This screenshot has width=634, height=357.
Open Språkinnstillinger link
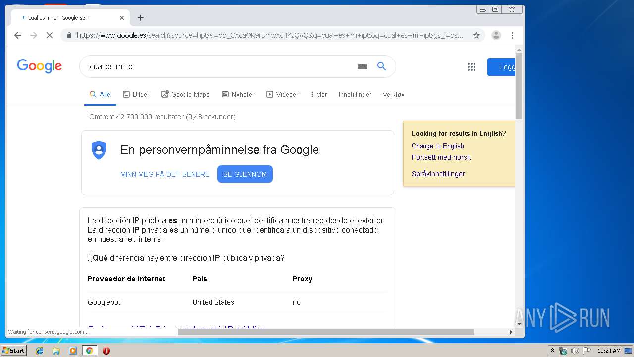[438, 174]
